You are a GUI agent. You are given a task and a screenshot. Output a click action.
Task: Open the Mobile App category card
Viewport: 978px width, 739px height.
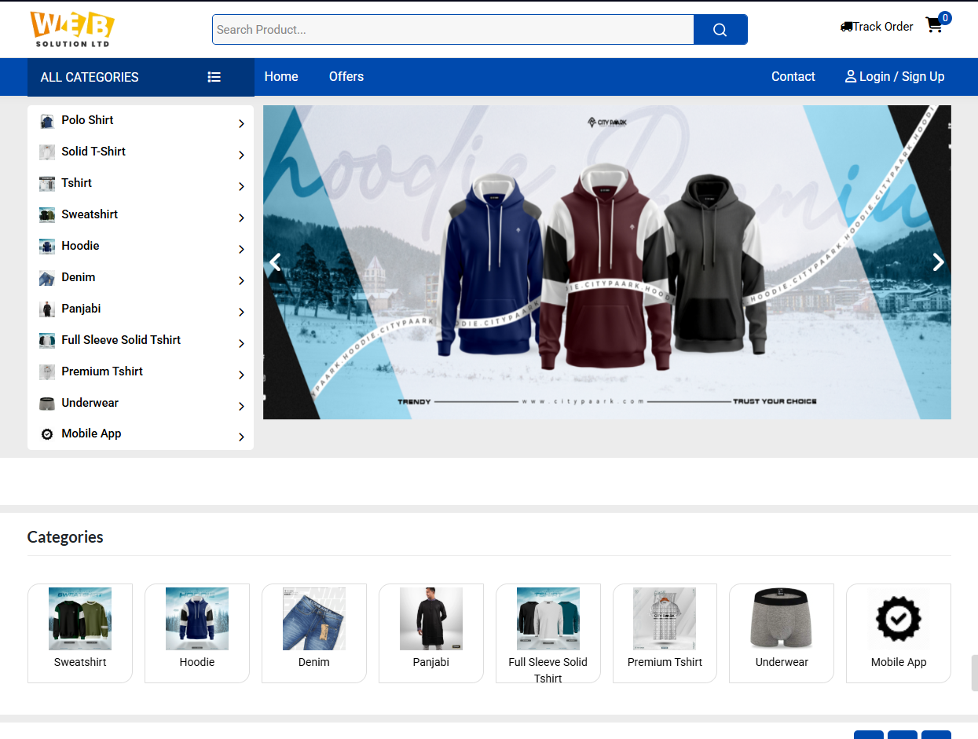[899, 633]
